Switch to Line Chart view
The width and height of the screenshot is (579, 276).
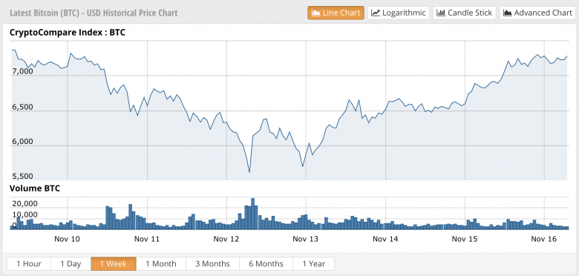(336, 13)
